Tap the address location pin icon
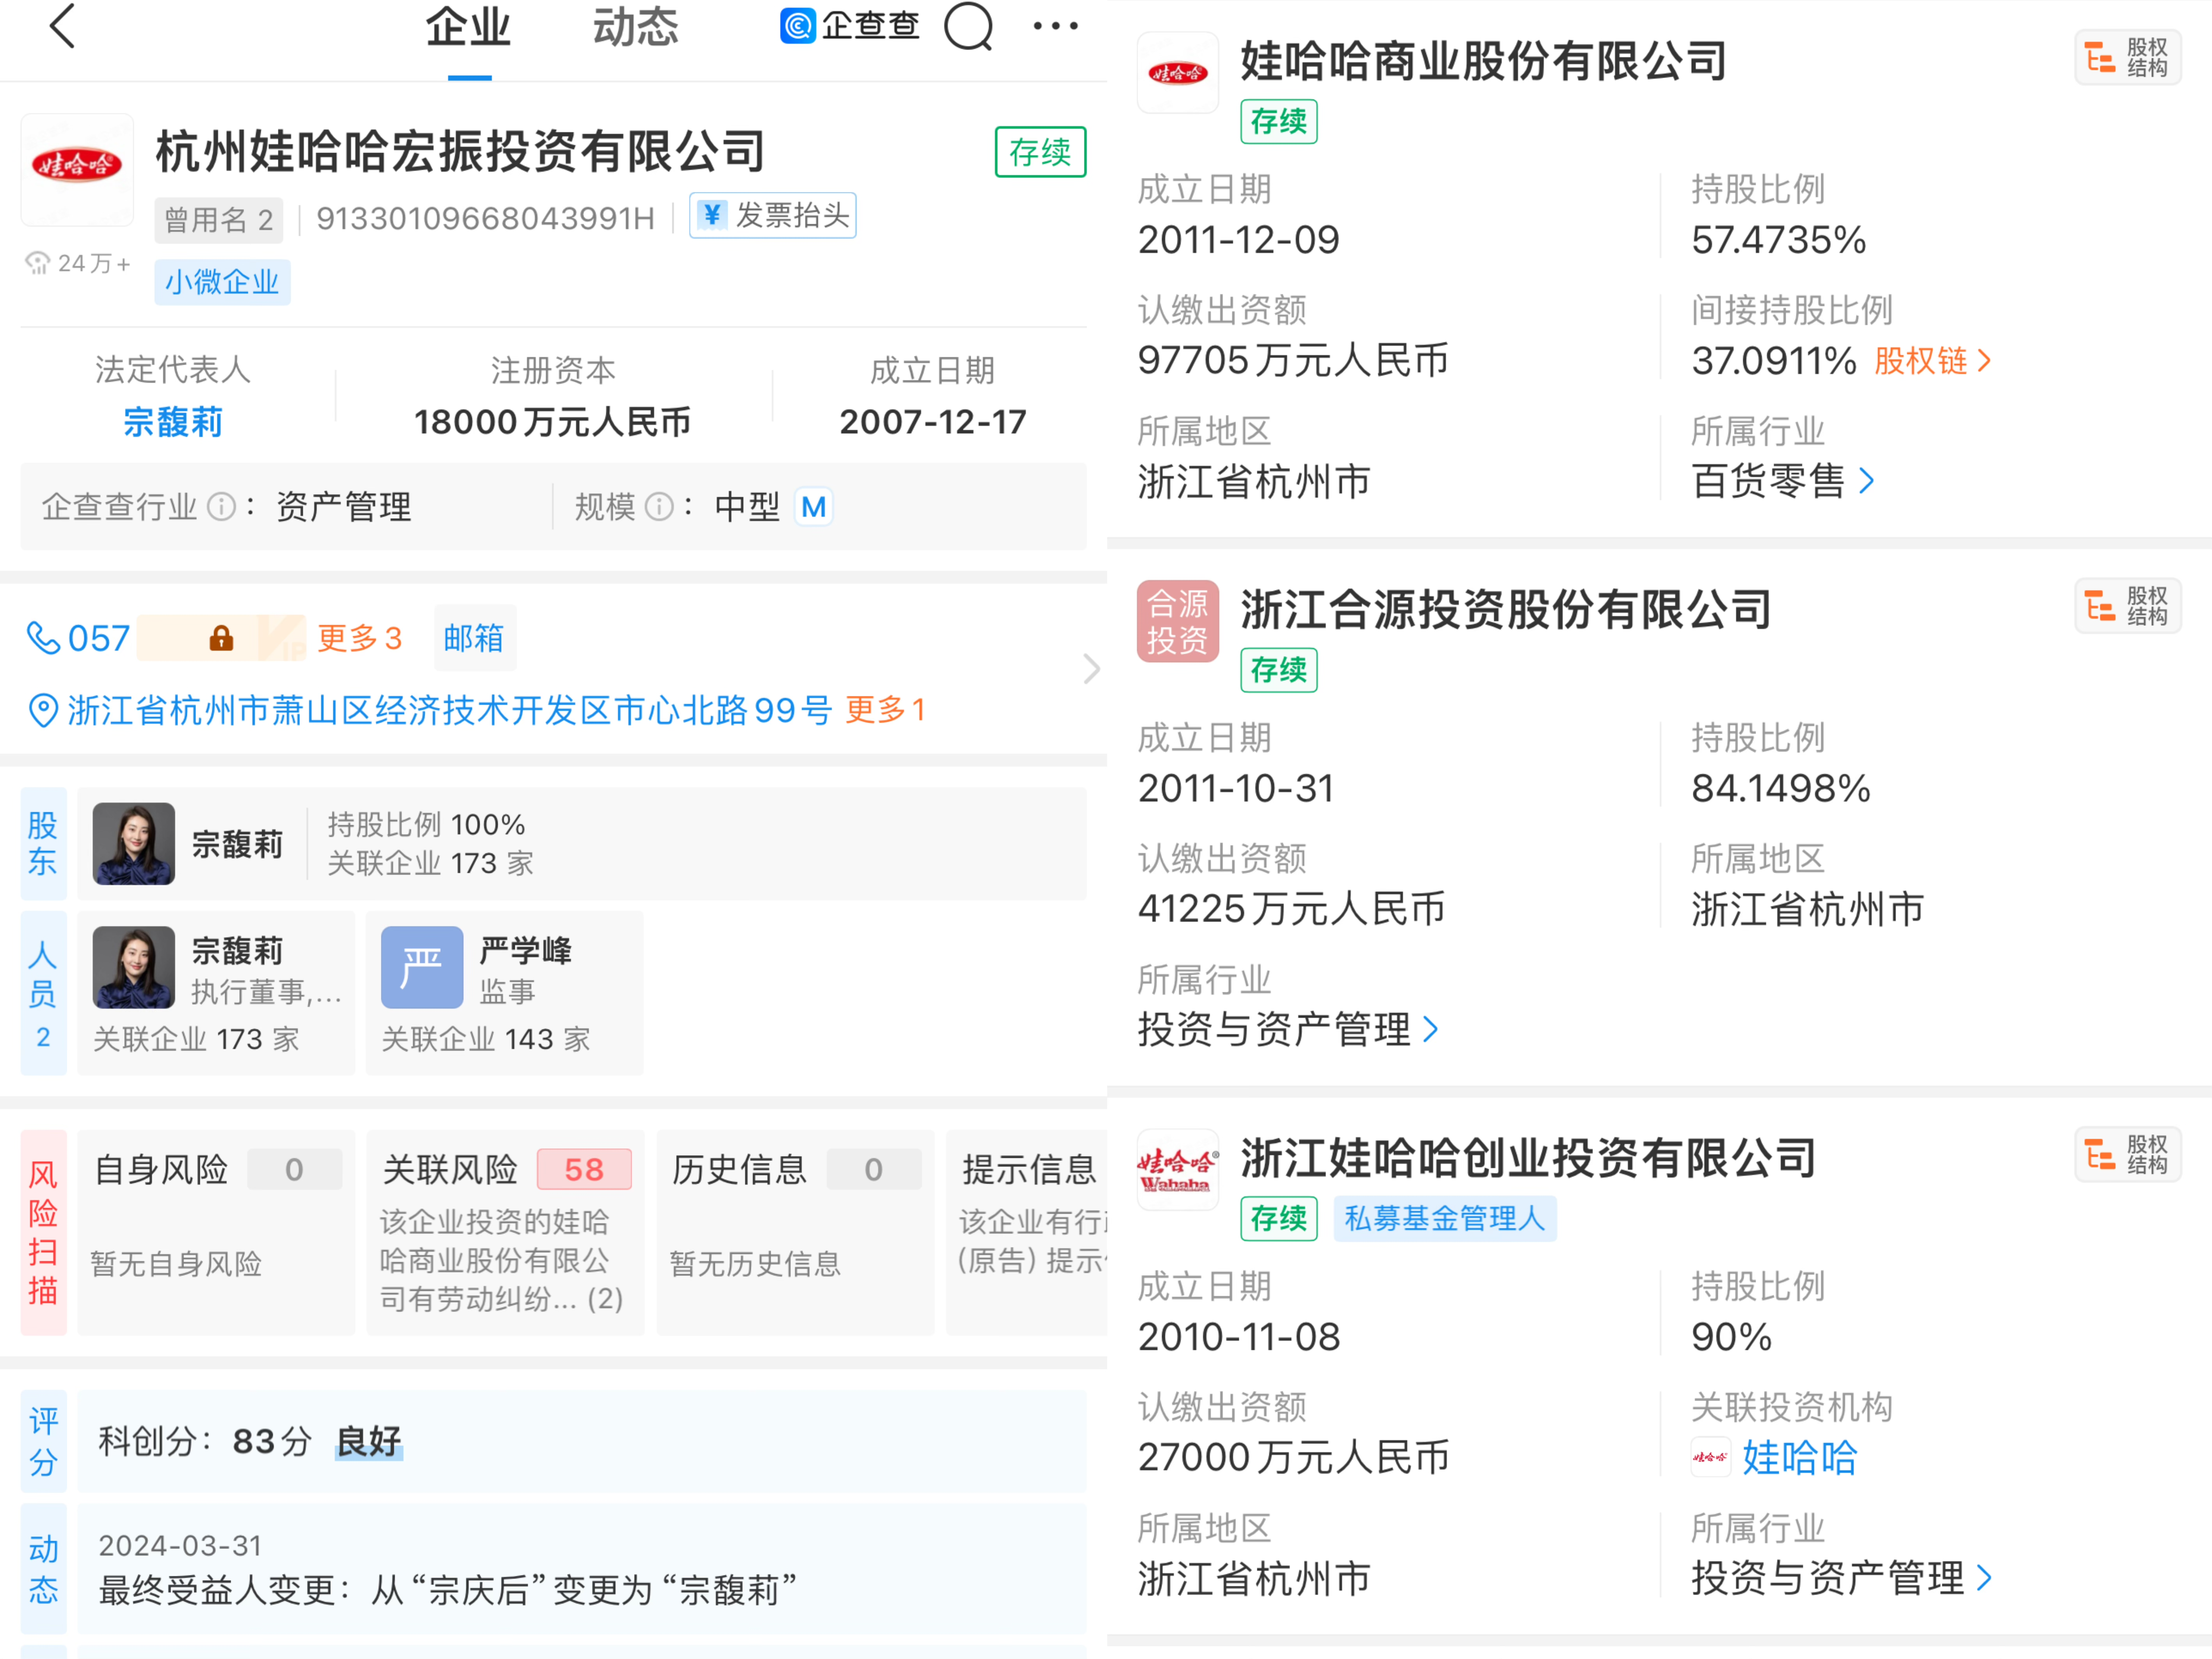 (x=43, y=711)
